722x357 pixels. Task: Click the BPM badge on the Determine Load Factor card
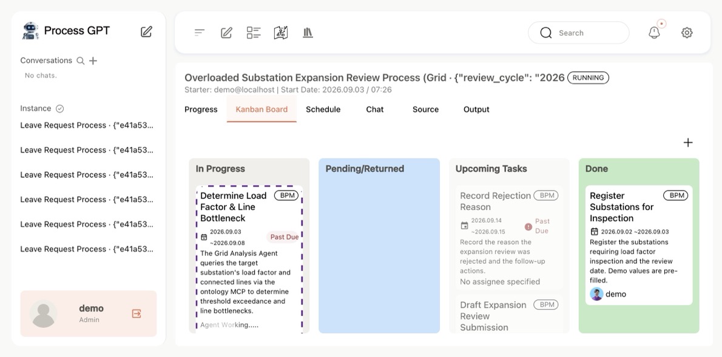coord(286,195)
